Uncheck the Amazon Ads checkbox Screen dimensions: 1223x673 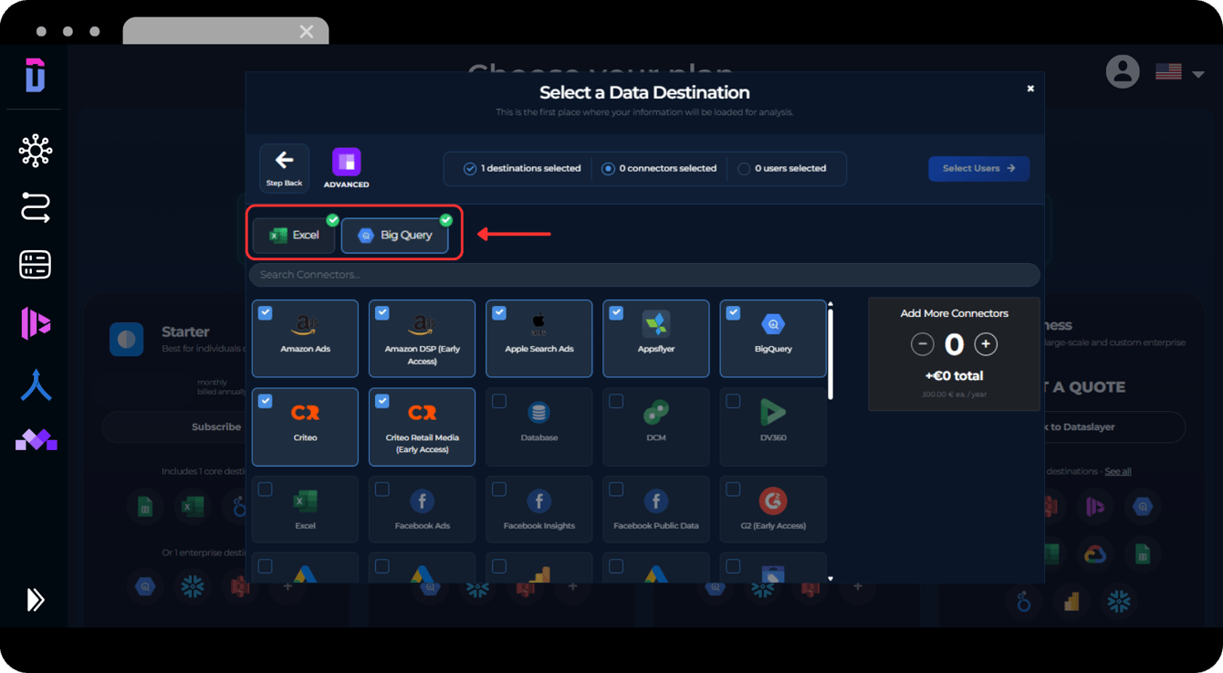(266, 313)
